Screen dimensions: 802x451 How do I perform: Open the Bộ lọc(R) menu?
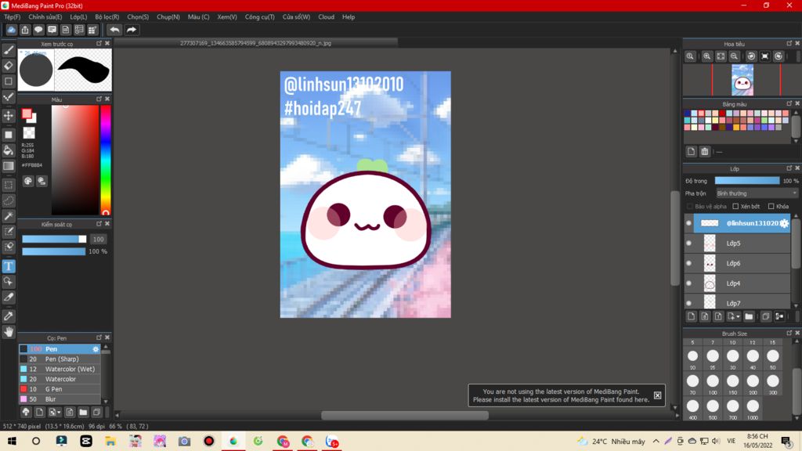pyautogui.click(x=107, y=17)
